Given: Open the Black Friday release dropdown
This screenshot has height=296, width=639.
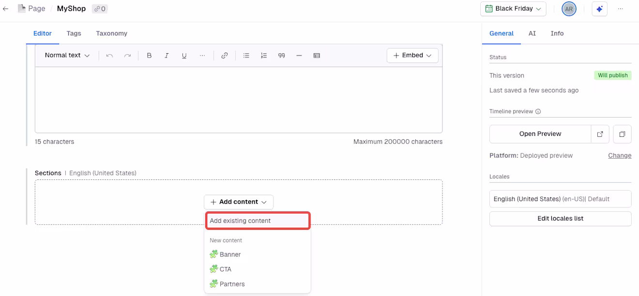Looking at the screenshot, I should (x=513, y=9).
